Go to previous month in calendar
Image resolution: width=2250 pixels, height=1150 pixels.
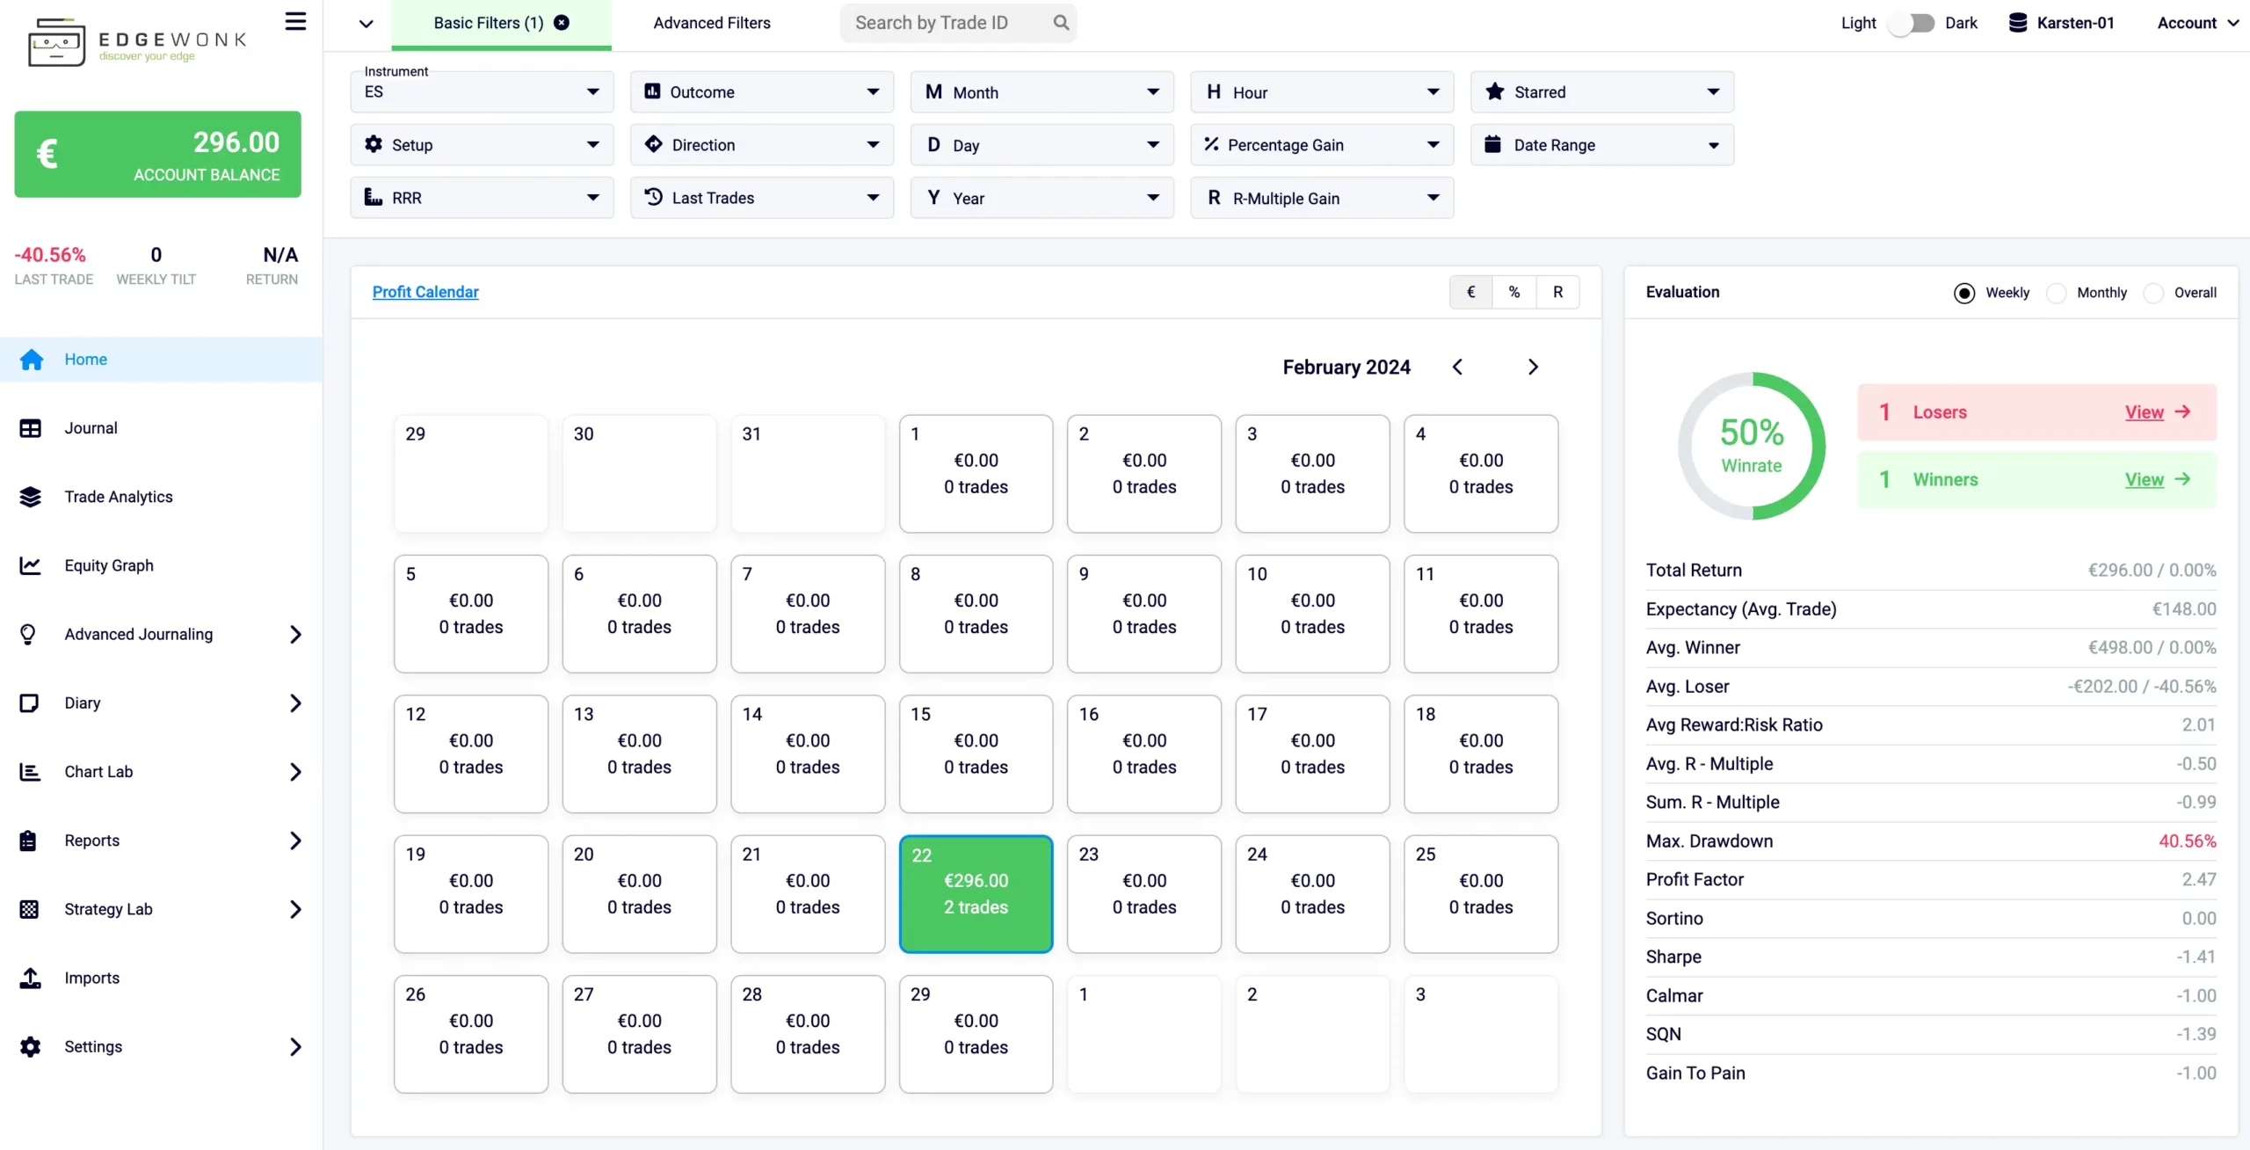coord(1457,367)
